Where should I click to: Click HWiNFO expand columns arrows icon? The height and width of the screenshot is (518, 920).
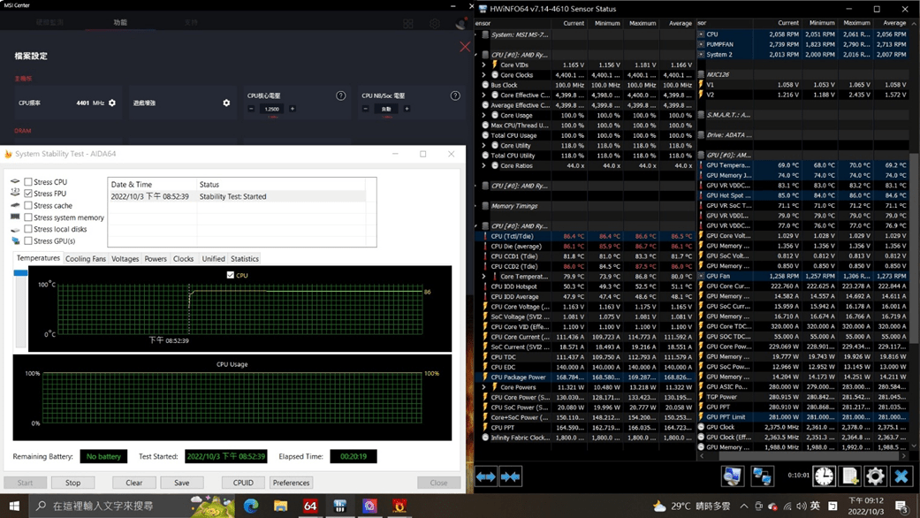486,476
